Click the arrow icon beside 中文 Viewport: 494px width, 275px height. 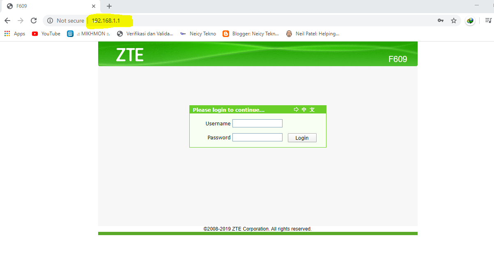point(296,110)
